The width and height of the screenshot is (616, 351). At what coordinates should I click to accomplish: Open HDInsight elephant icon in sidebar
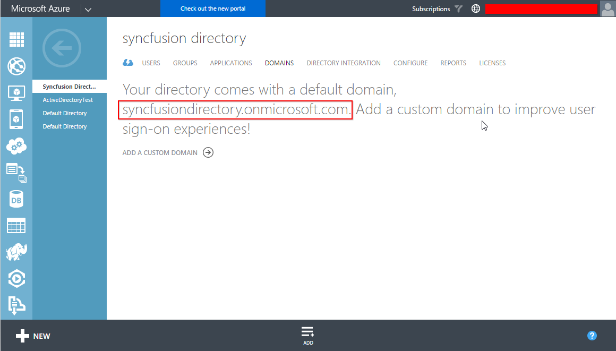point(16,252)
